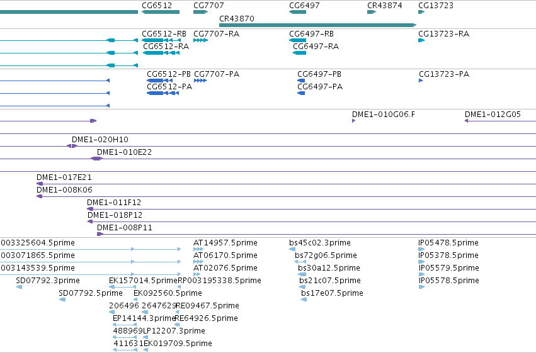Select transcript CG6512-RB label
Viewport: 536px width, 353px height.
[x=164, y=34]
